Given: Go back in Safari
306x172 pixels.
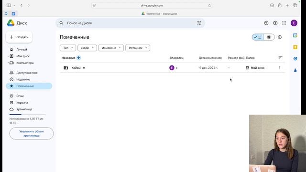Looking at the screenshot, I should tap(22, 5).
